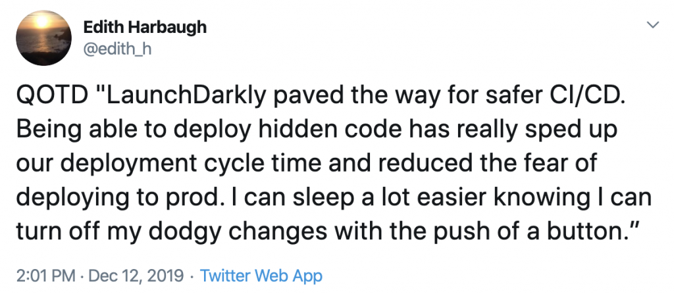The width and height of the screenshot is (674, 294).
Task: Open the Twitter Web App source link
Action: click(x=261, y=275)
